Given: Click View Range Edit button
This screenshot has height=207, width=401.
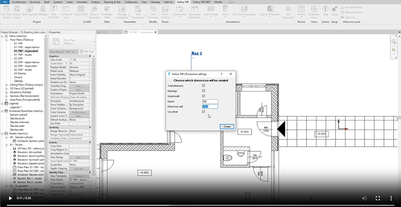Looking at the screenshot, I should pyautogui.click(x=79, y=157).
